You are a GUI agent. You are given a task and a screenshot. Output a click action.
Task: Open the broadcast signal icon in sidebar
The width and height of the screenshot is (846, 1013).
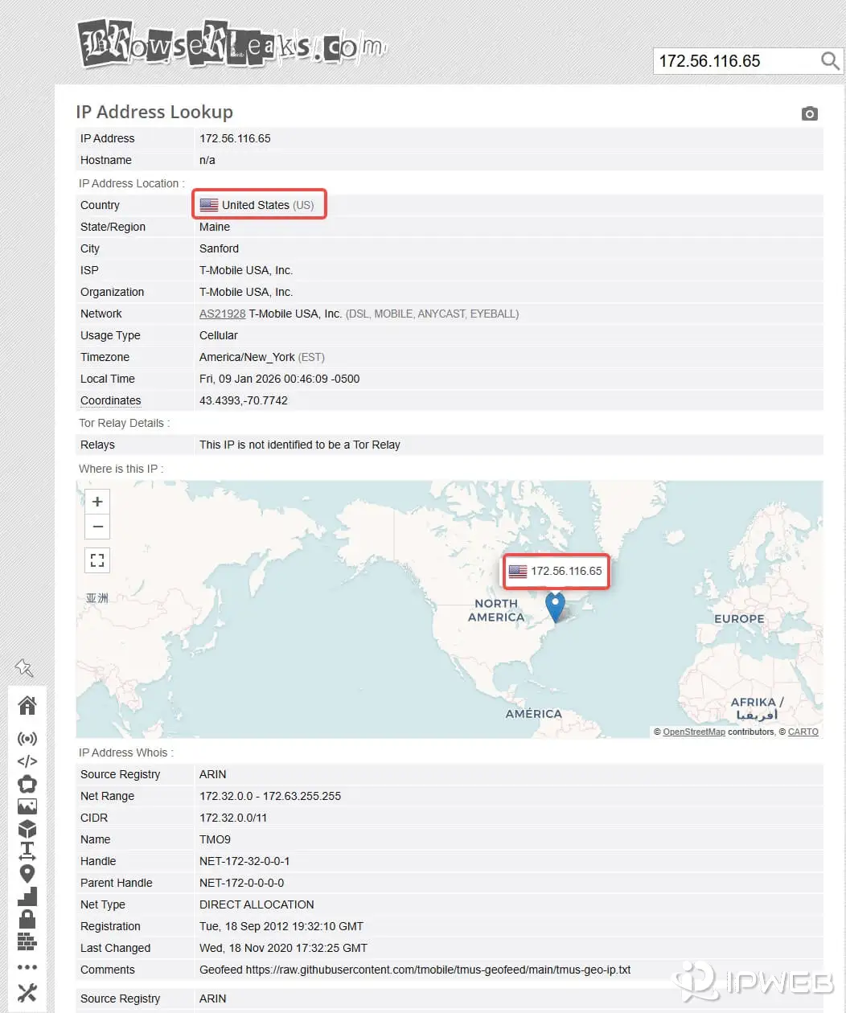[x=27, y=739]
